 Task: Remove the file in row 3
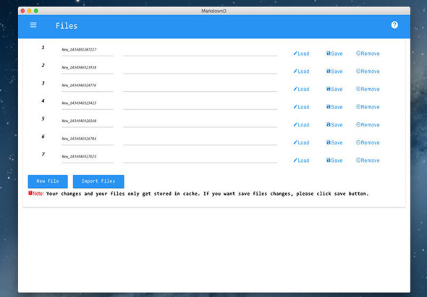pos(368,89)
